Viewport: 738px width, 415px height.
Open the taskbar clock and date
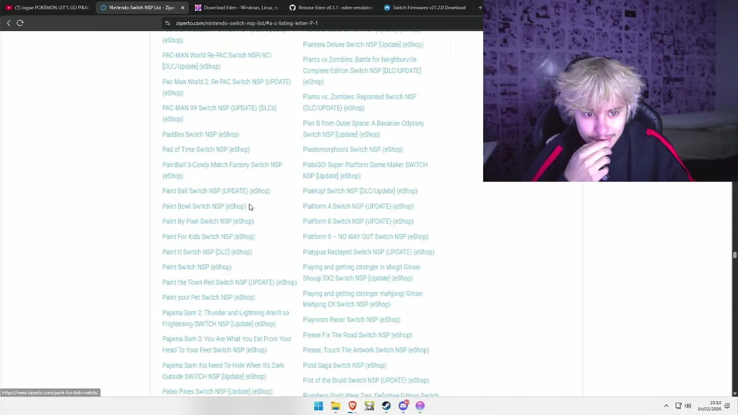(x=709, y=406)
